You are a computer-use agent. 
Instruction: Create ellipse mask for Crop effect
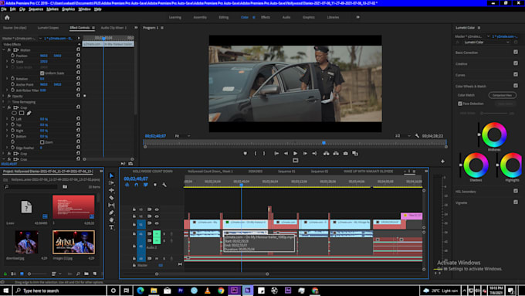[14, 114]
